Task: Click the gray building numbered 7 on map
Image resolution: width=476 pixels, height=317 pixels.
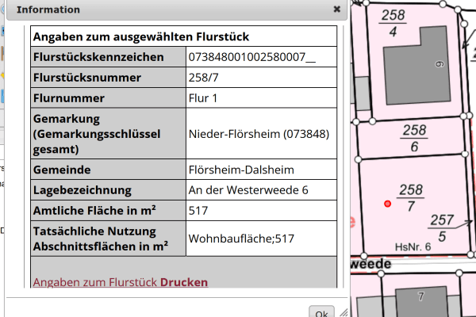Action: point(421,302)
